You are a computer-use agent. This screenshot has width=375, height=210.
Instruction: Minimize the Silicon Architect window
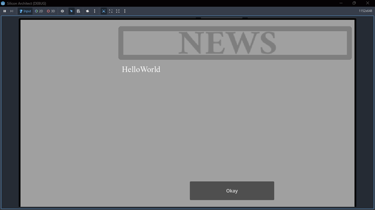point(341,3)
